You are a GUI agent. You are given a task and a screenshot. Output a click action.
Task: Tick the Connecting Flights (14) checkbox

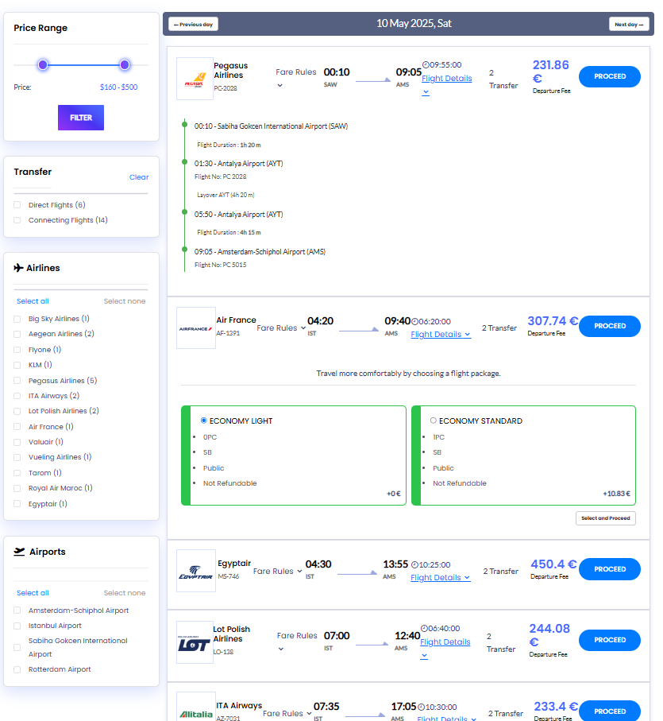17,220
